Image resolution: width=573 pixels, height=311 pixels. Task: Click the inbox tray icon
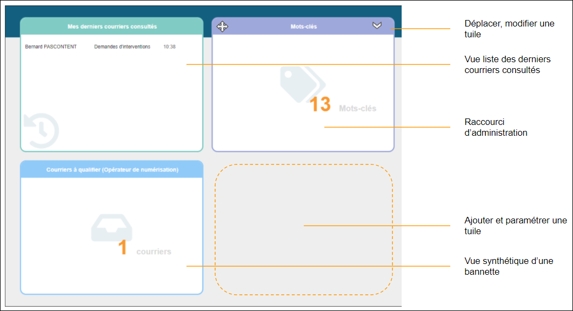tap(111, 228)
